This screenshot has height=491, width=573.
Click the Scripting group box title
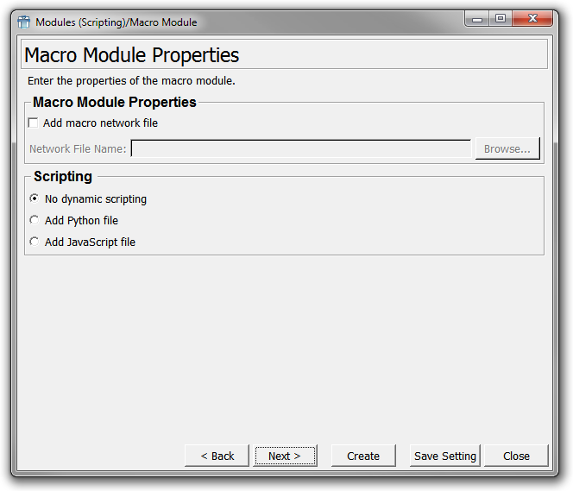coord(63,176)
